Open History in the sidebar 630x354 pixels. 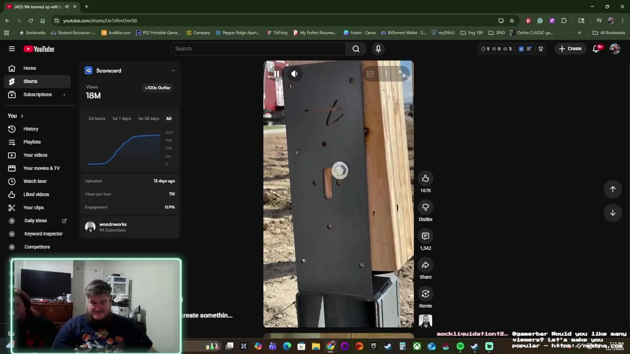point(37,129)
